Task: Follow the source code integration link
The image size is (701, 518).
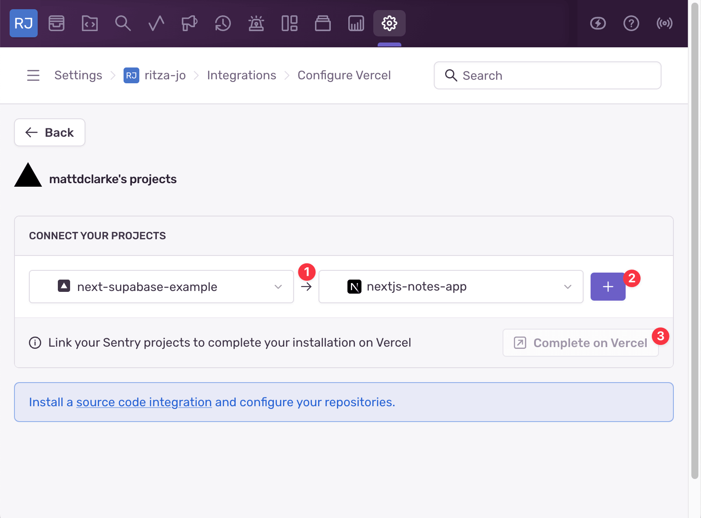Action: (x=144, y=402)
